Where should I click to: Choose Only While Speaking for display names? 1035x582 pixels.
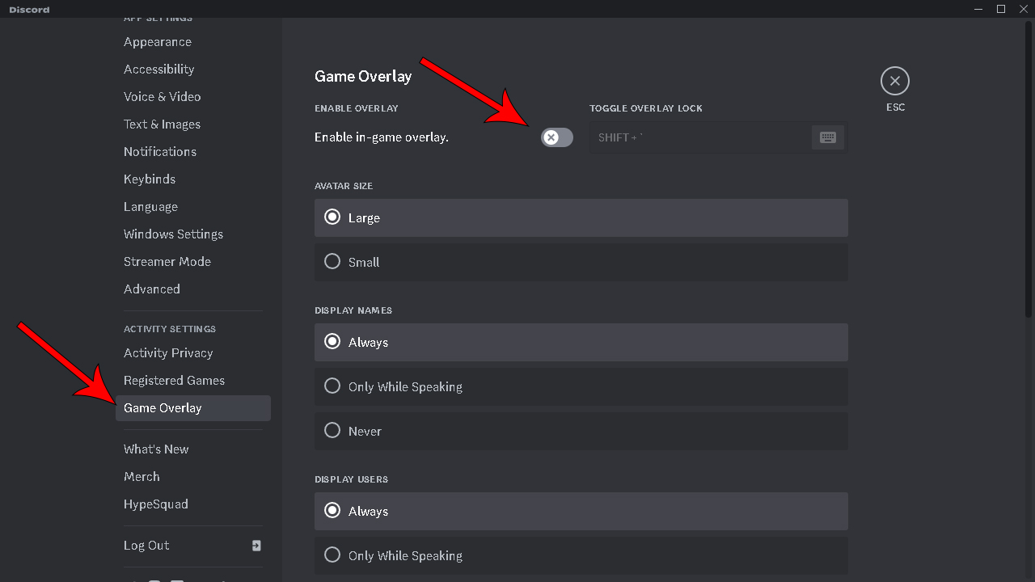[332, 386]
